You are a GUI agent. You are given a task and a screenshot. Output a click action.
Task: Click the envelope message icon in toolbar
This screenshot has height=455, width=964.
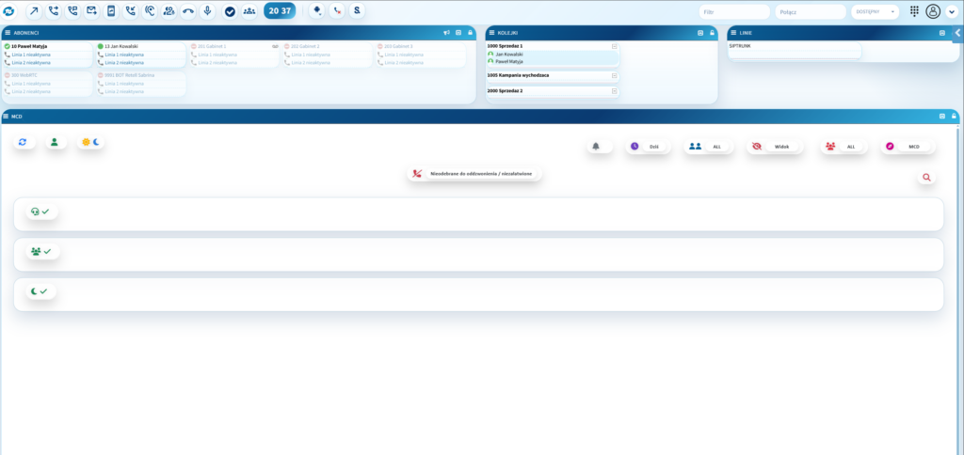click(91, 11)
